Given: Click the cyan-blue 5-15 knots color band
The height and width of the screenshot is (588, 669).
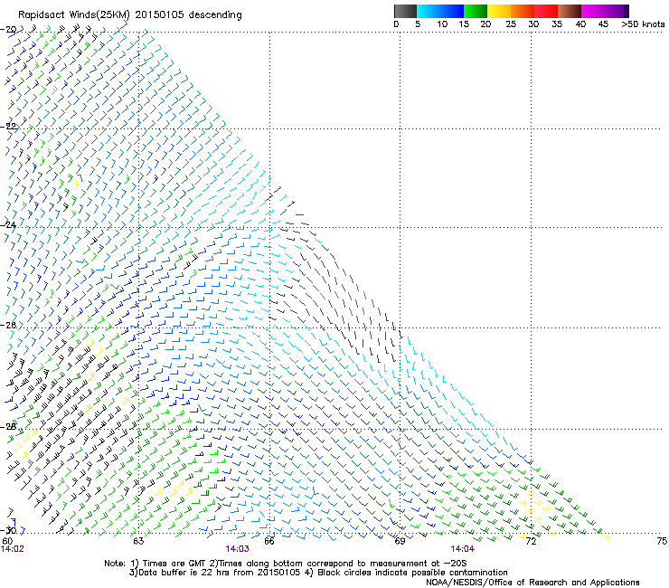Looking at the screenshot, I should (x=440, y=11).
